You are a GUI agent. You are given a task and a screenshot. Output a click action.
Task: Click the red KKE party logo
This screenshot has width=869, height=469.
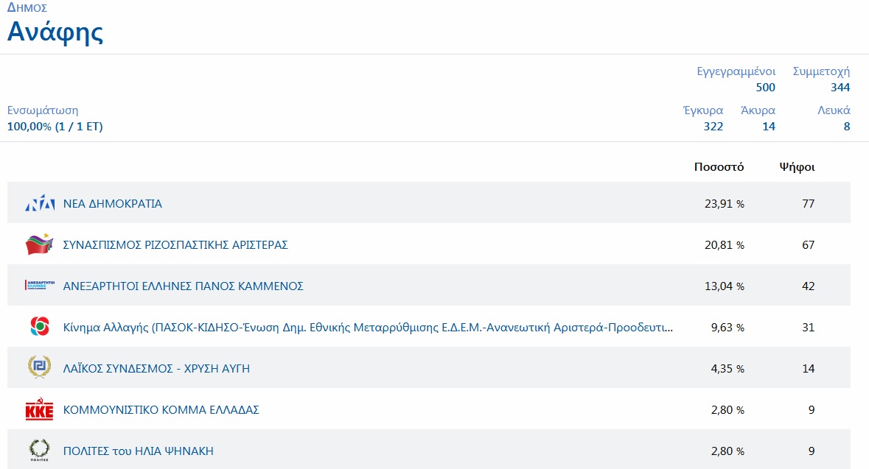(x=40, y=409)
